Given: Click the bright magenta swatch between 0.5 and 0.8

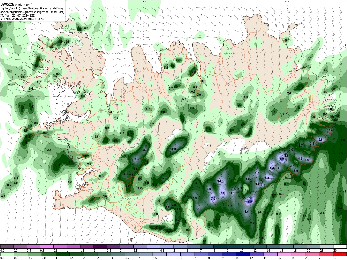Looking at the screenshot, I should [x=47, y=247].
